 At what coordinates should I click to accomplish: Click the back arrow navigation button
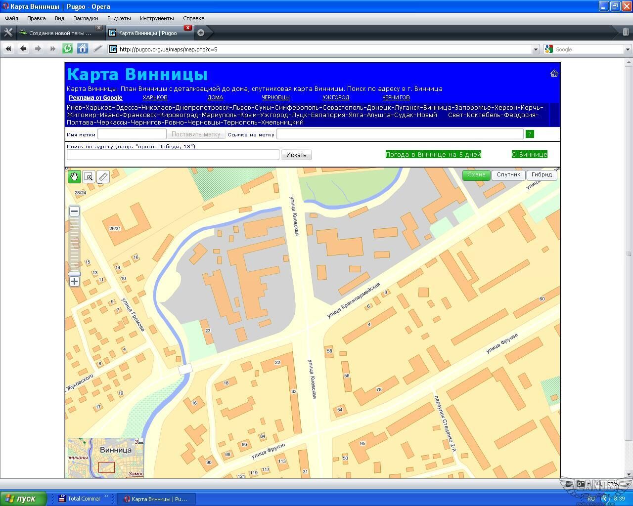pyautogui.click(x=23, y=48)
